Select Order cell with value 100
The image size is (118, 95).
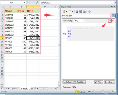coord(21,42)
